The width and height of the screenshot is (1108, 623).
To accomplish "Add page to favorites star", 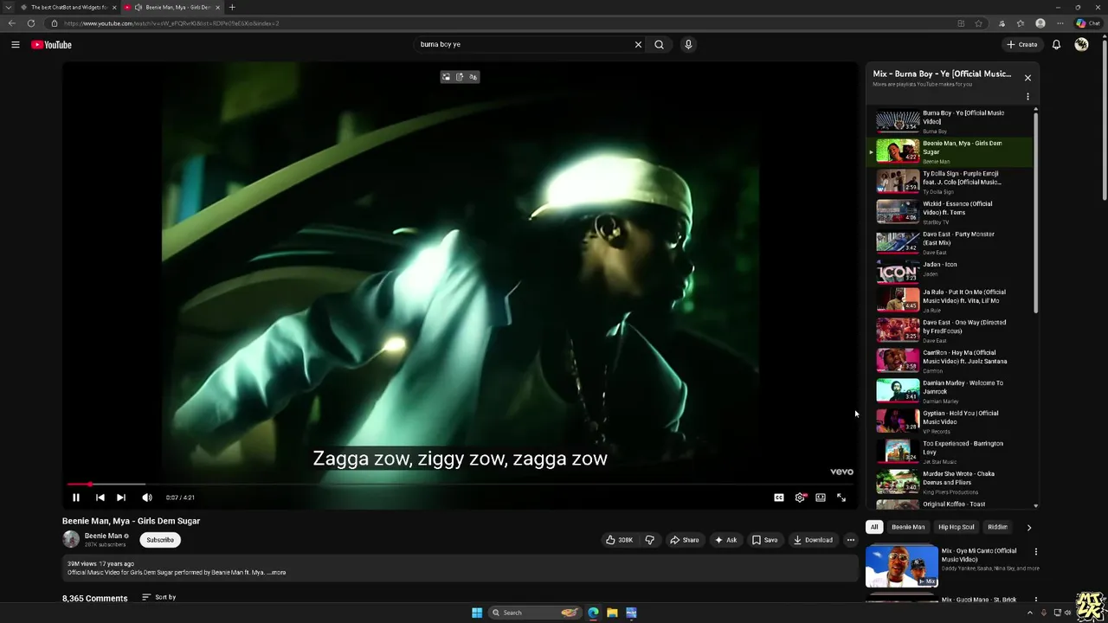I will [x=979, y=23].
